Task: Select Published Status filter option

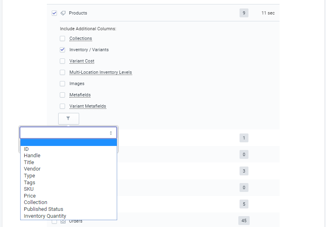Action: [69, 209]
